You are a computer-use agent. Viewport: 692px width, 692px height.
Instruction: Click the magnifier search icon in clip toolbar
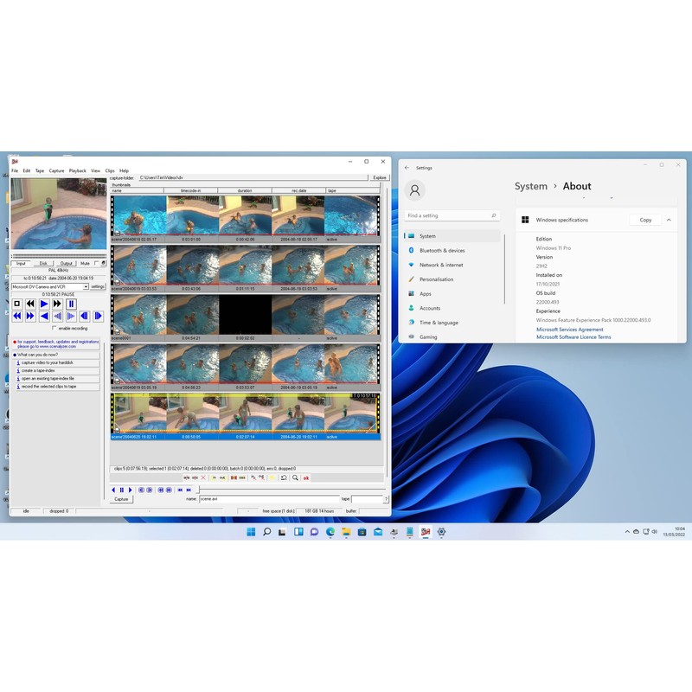[x=295, y=477]
